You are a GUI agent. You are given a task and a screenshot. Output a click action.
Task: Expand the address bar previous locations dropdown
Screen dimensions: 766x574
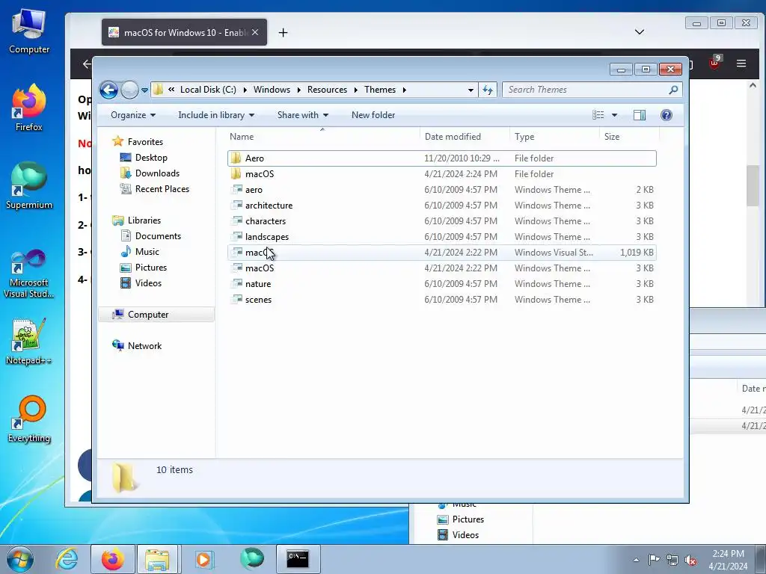click(471, 90)
